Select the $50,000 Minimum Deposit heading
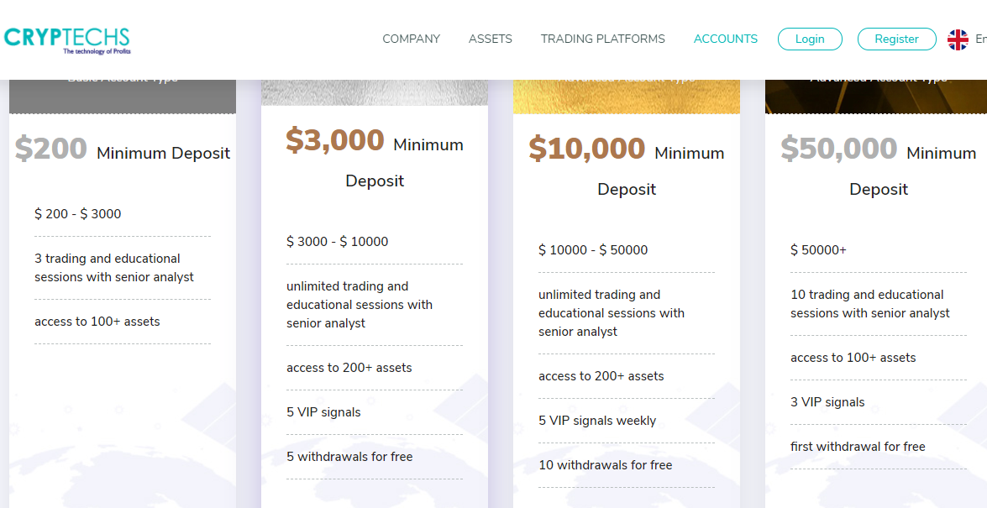Image resolution: width=987 pixels, height=508 pixels. [878, 166]
